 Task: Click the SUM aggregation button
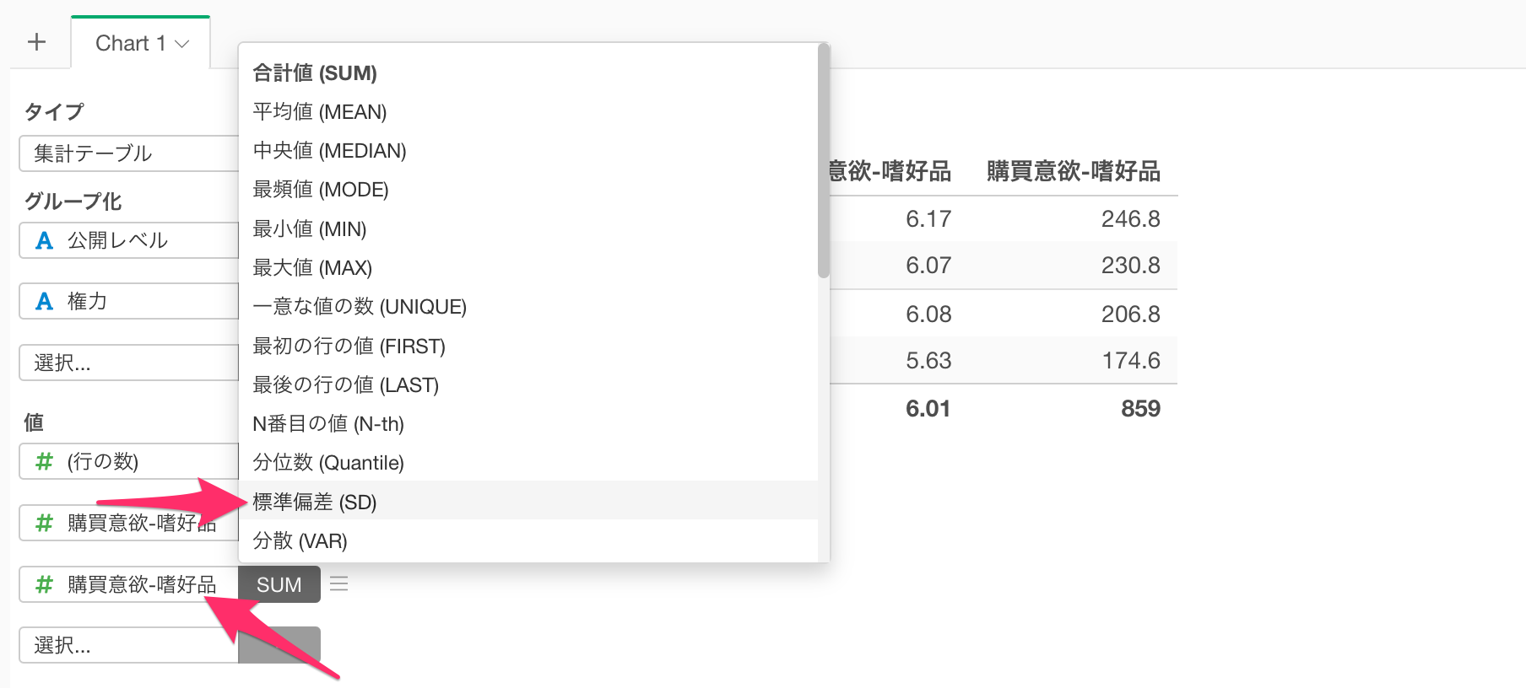(x=279, y=584)
